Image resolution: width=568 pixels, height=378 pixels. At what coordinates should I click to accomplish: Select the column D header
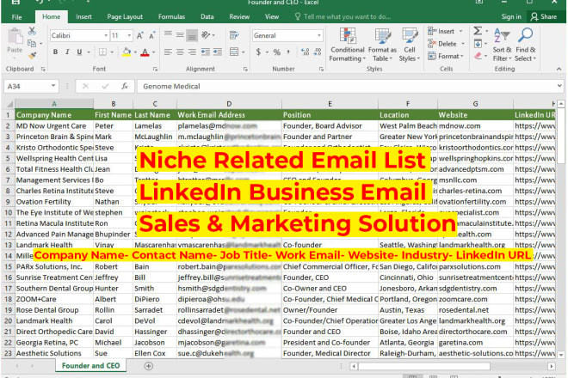click(x=229, y=104)
